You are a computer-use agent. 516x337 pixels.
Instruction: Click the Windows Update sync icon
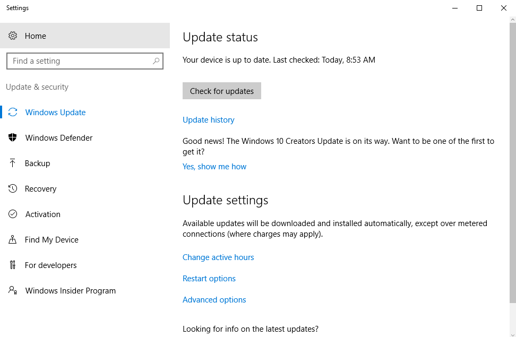point(13,113)
